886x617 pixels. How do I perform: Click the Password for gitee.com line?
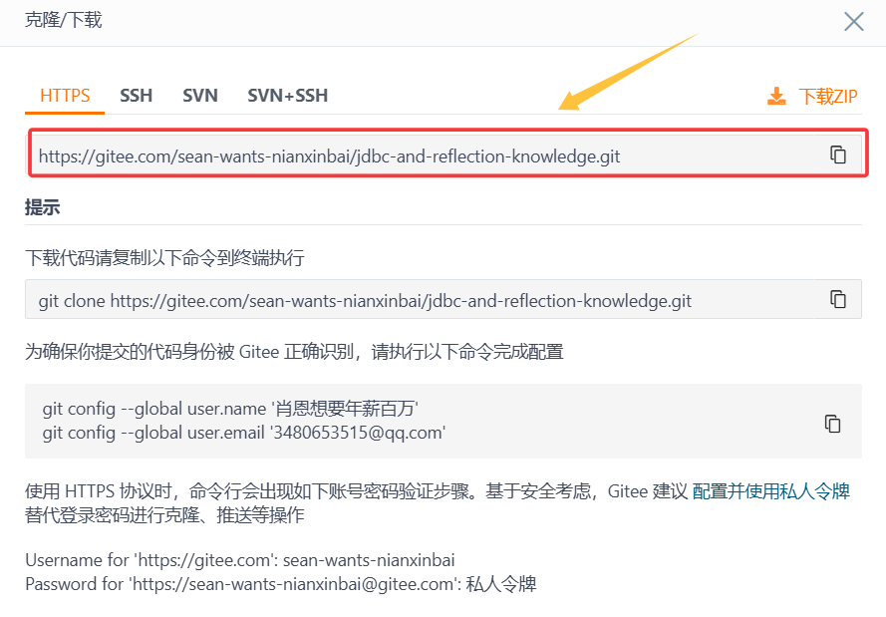tap(281, 584)
